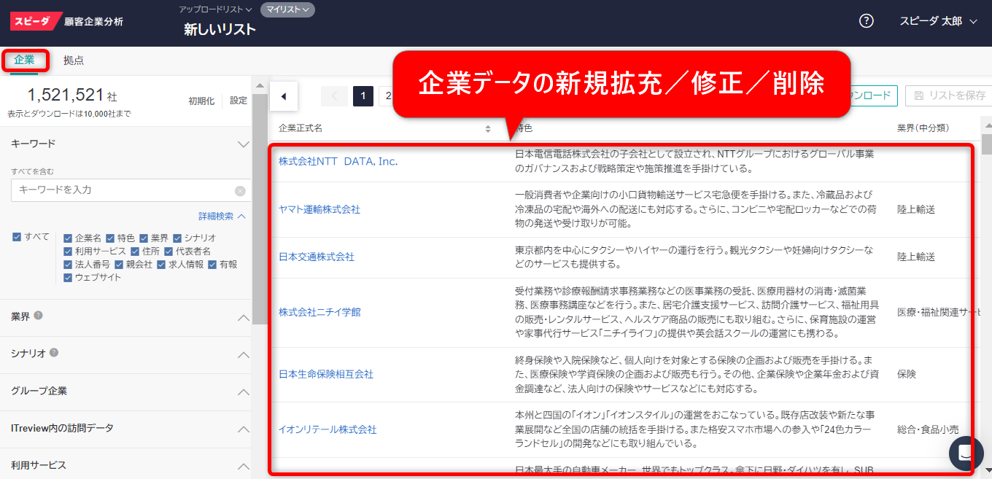Select the 企業 tab
992x479 pixels.
24,61
